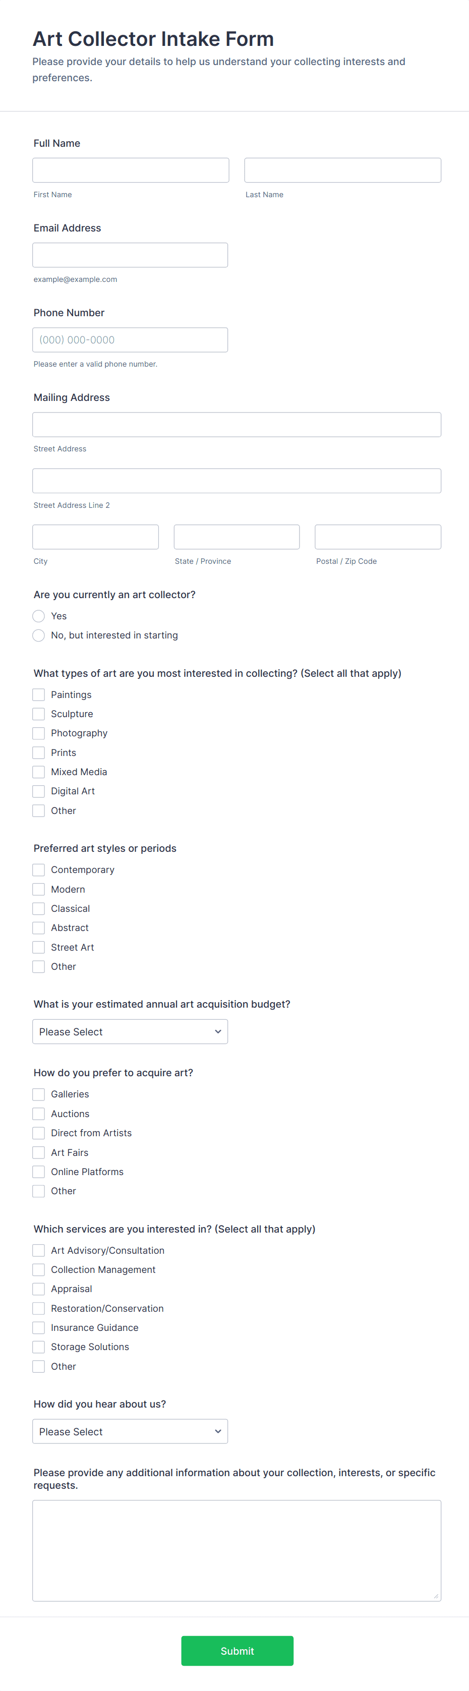Focus the Email Address field
Screen dimensions: 469x1691
pyautogui.click(x=130, y=255)
